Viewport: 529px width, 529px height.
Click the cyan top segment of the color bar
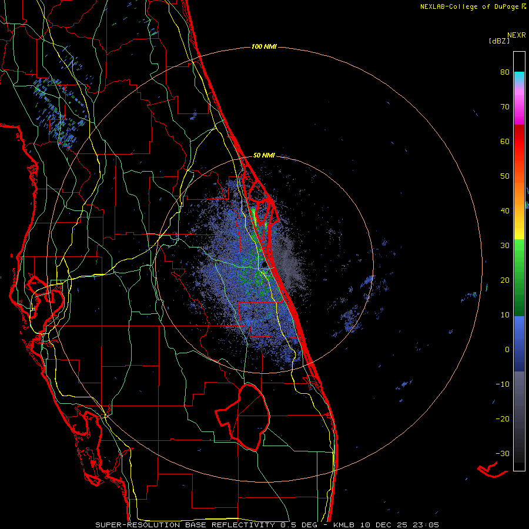click(x=519, y=76)
